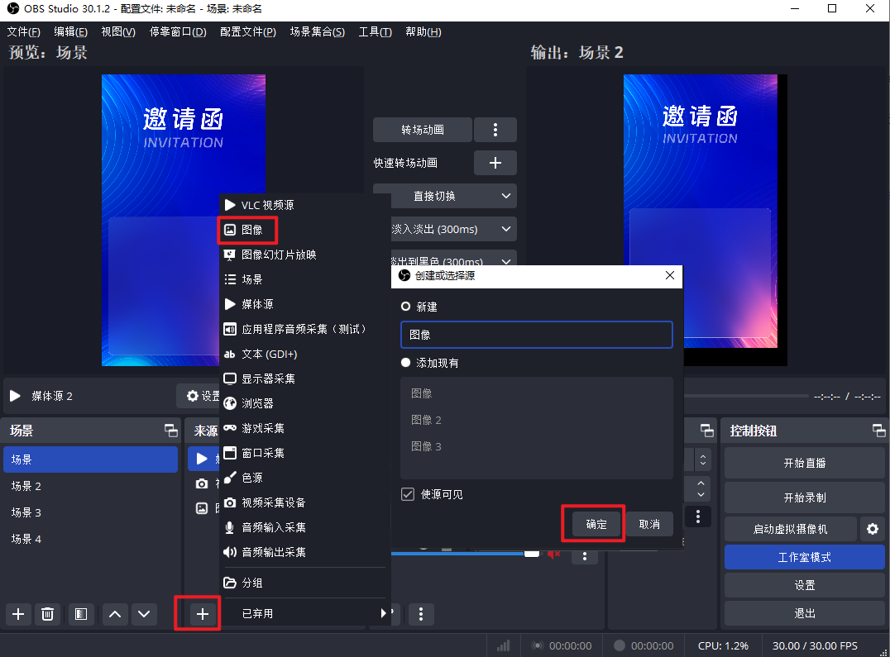890x657 pixels.
Task: Toggle the 使源可见 checkbox
Action: [x=408, y=494]
